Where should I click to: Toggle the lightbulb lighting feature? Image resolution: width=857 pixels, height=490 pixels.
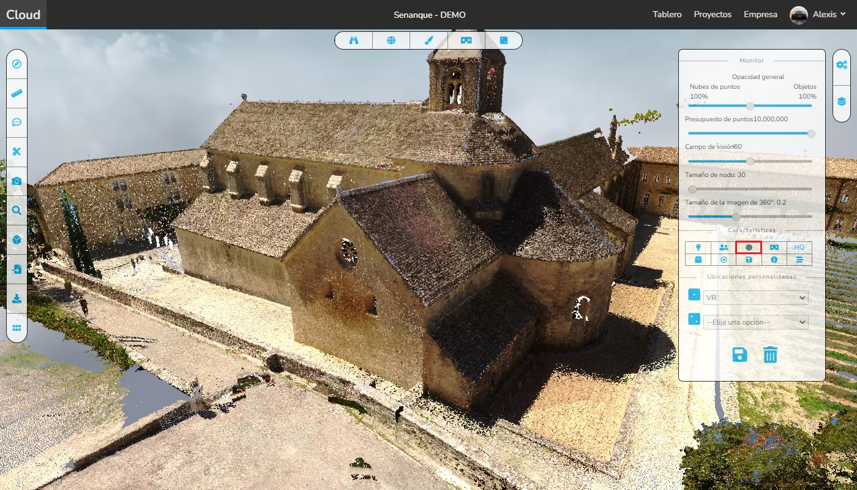point(698,247)
